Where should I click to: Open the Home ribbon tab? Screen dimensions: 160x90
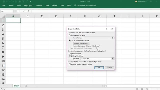pos(11,5)
